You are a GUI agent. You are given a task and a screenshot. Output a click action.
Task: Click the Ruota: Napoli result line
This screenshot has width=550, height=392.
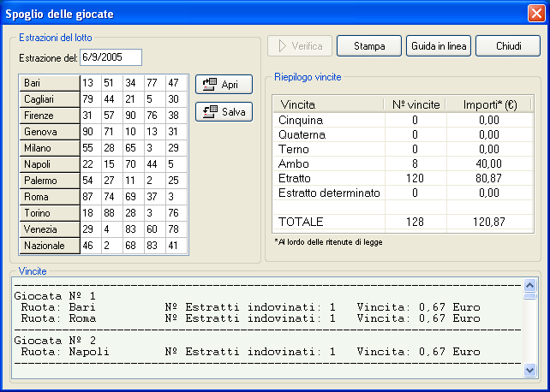250,352
